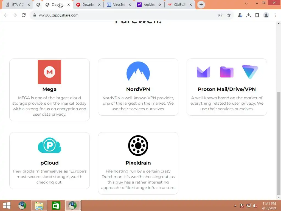Click the Pixeldrain circular logo
281x211 pixels.
(x=138, y=146)
